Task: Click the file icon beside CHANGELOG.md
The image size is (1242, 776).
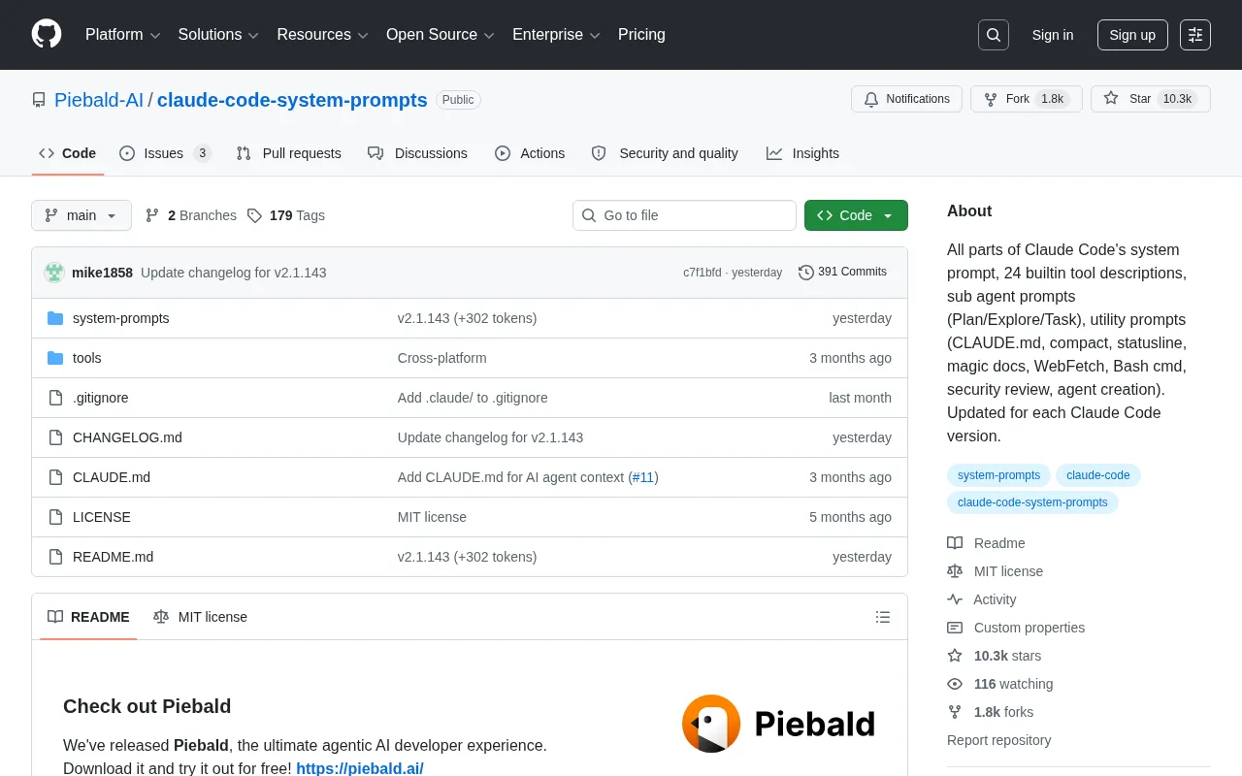Action: pos(55,437)
